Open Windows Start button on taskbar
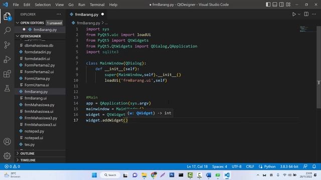Viewport: 321px width, 180px height. pyautogui.click(x=94, y=175)
